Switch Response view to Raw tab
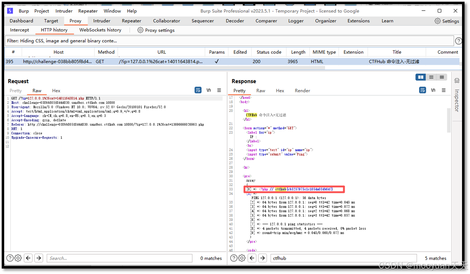The width and height of the screenshot is (470, 274). 260,90
